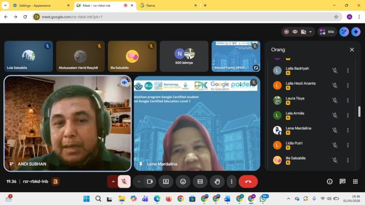
Task: Toggle closed captions button
Action: (x=200, y=181)
